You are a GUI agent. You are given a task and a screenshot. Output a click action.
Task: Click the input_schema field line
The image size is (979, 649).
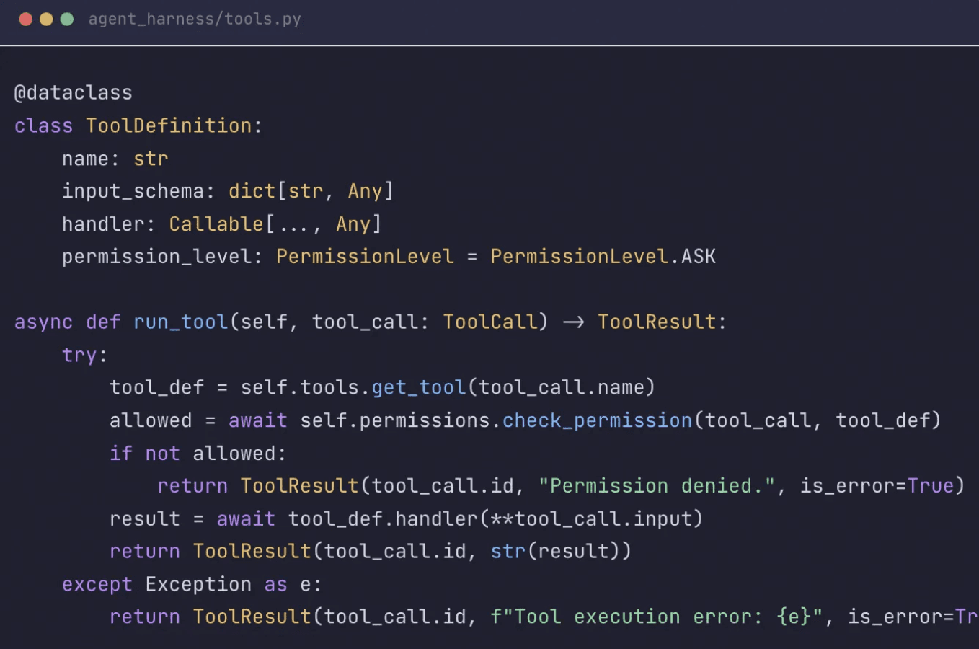[x=227, y=190]
